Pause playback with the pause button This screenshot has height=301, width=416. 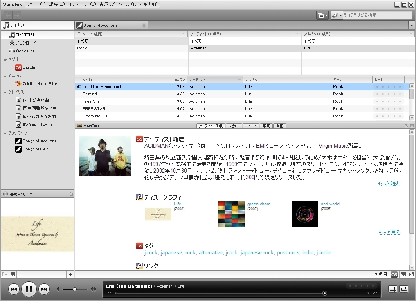pyautogui.click(x=29, y=289)
